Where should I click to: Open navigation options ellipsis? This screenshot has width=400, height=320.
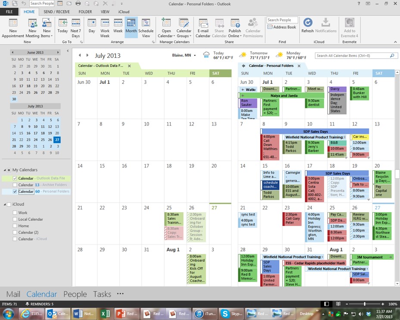[x=120, y=293]
